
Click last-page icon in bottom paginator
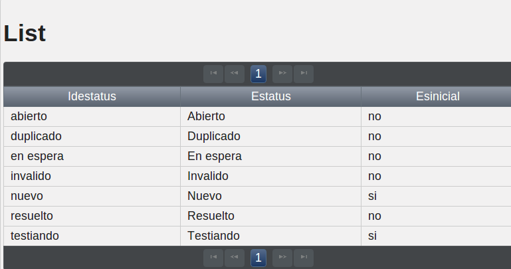[x=304, y=258]
